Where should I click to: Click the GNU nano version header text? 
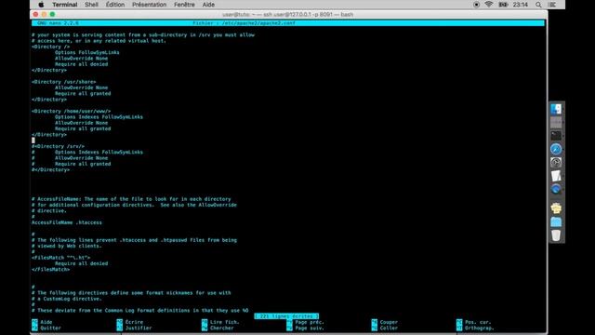click(58, 23)
